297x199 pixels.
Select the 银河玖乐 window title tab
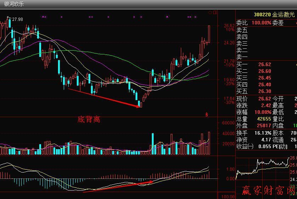[x=14, y=4]
